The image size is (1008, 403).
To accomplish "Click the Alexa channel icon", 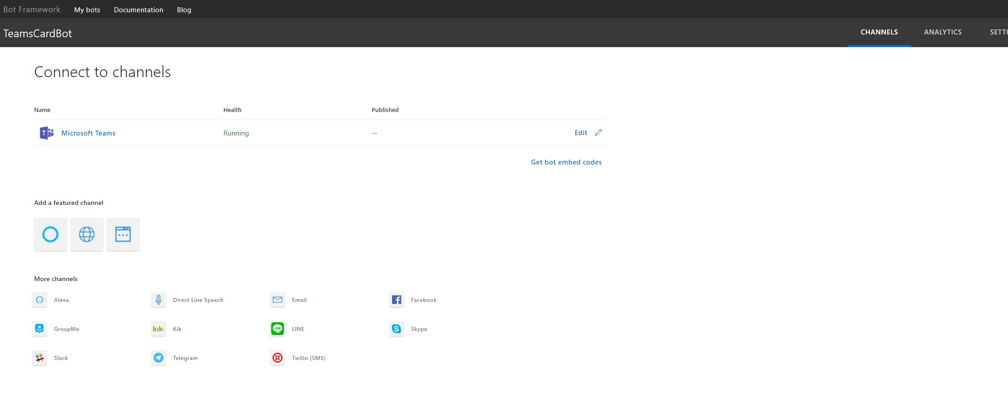I will 40,300.
